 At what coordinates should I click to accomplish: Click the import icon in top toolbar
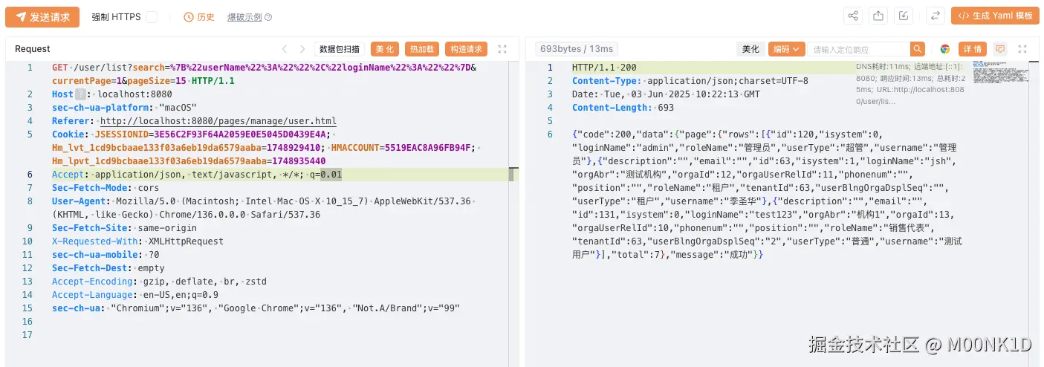pyautogui.click(x=904, y=16)
